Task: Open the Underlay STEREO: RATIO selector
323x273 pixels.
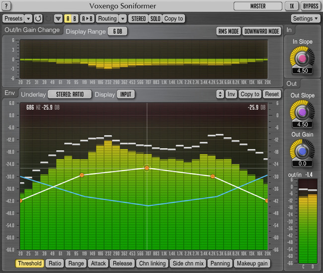Action: tap(70, 94)
